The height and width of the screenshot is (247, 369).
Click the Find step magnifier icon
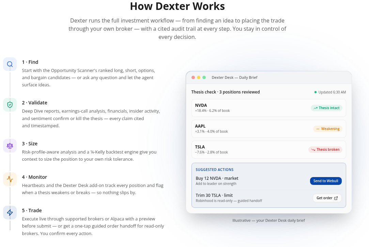click(10, 64)
